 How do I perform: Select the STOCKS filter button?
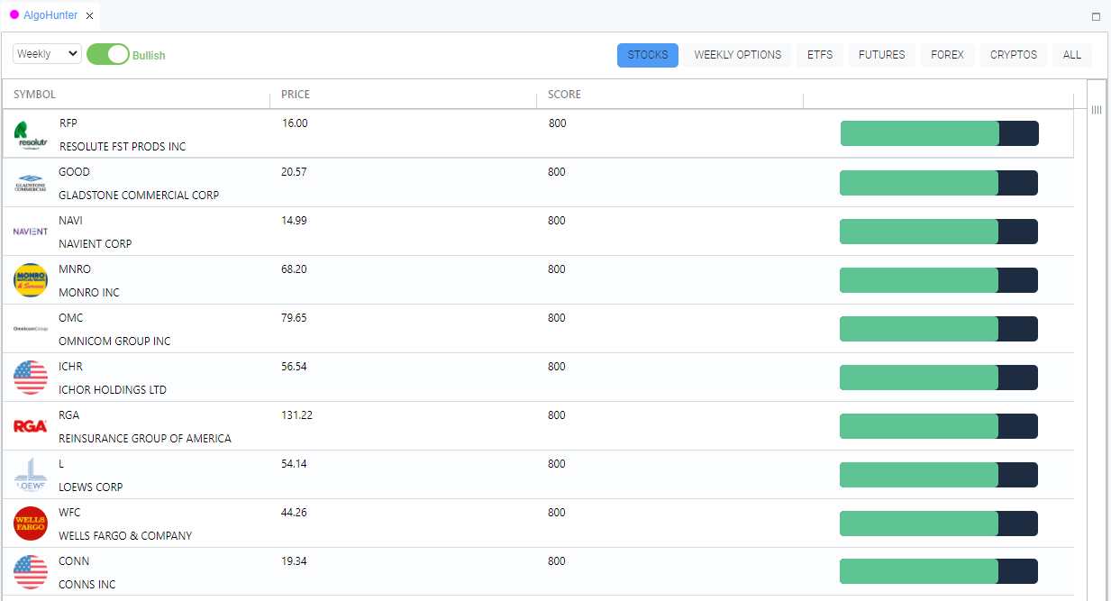click(x=648, y=55)
